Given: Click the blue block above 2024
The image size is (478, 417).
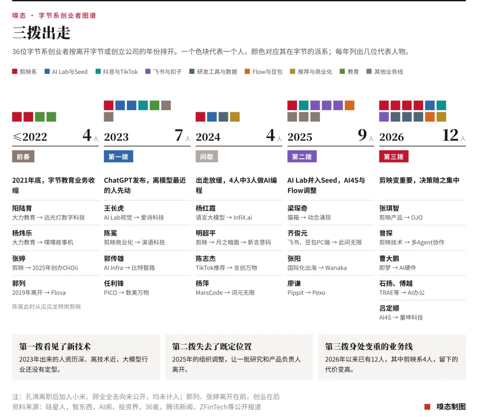Looking at the screenshot, I should click(212, 117).
